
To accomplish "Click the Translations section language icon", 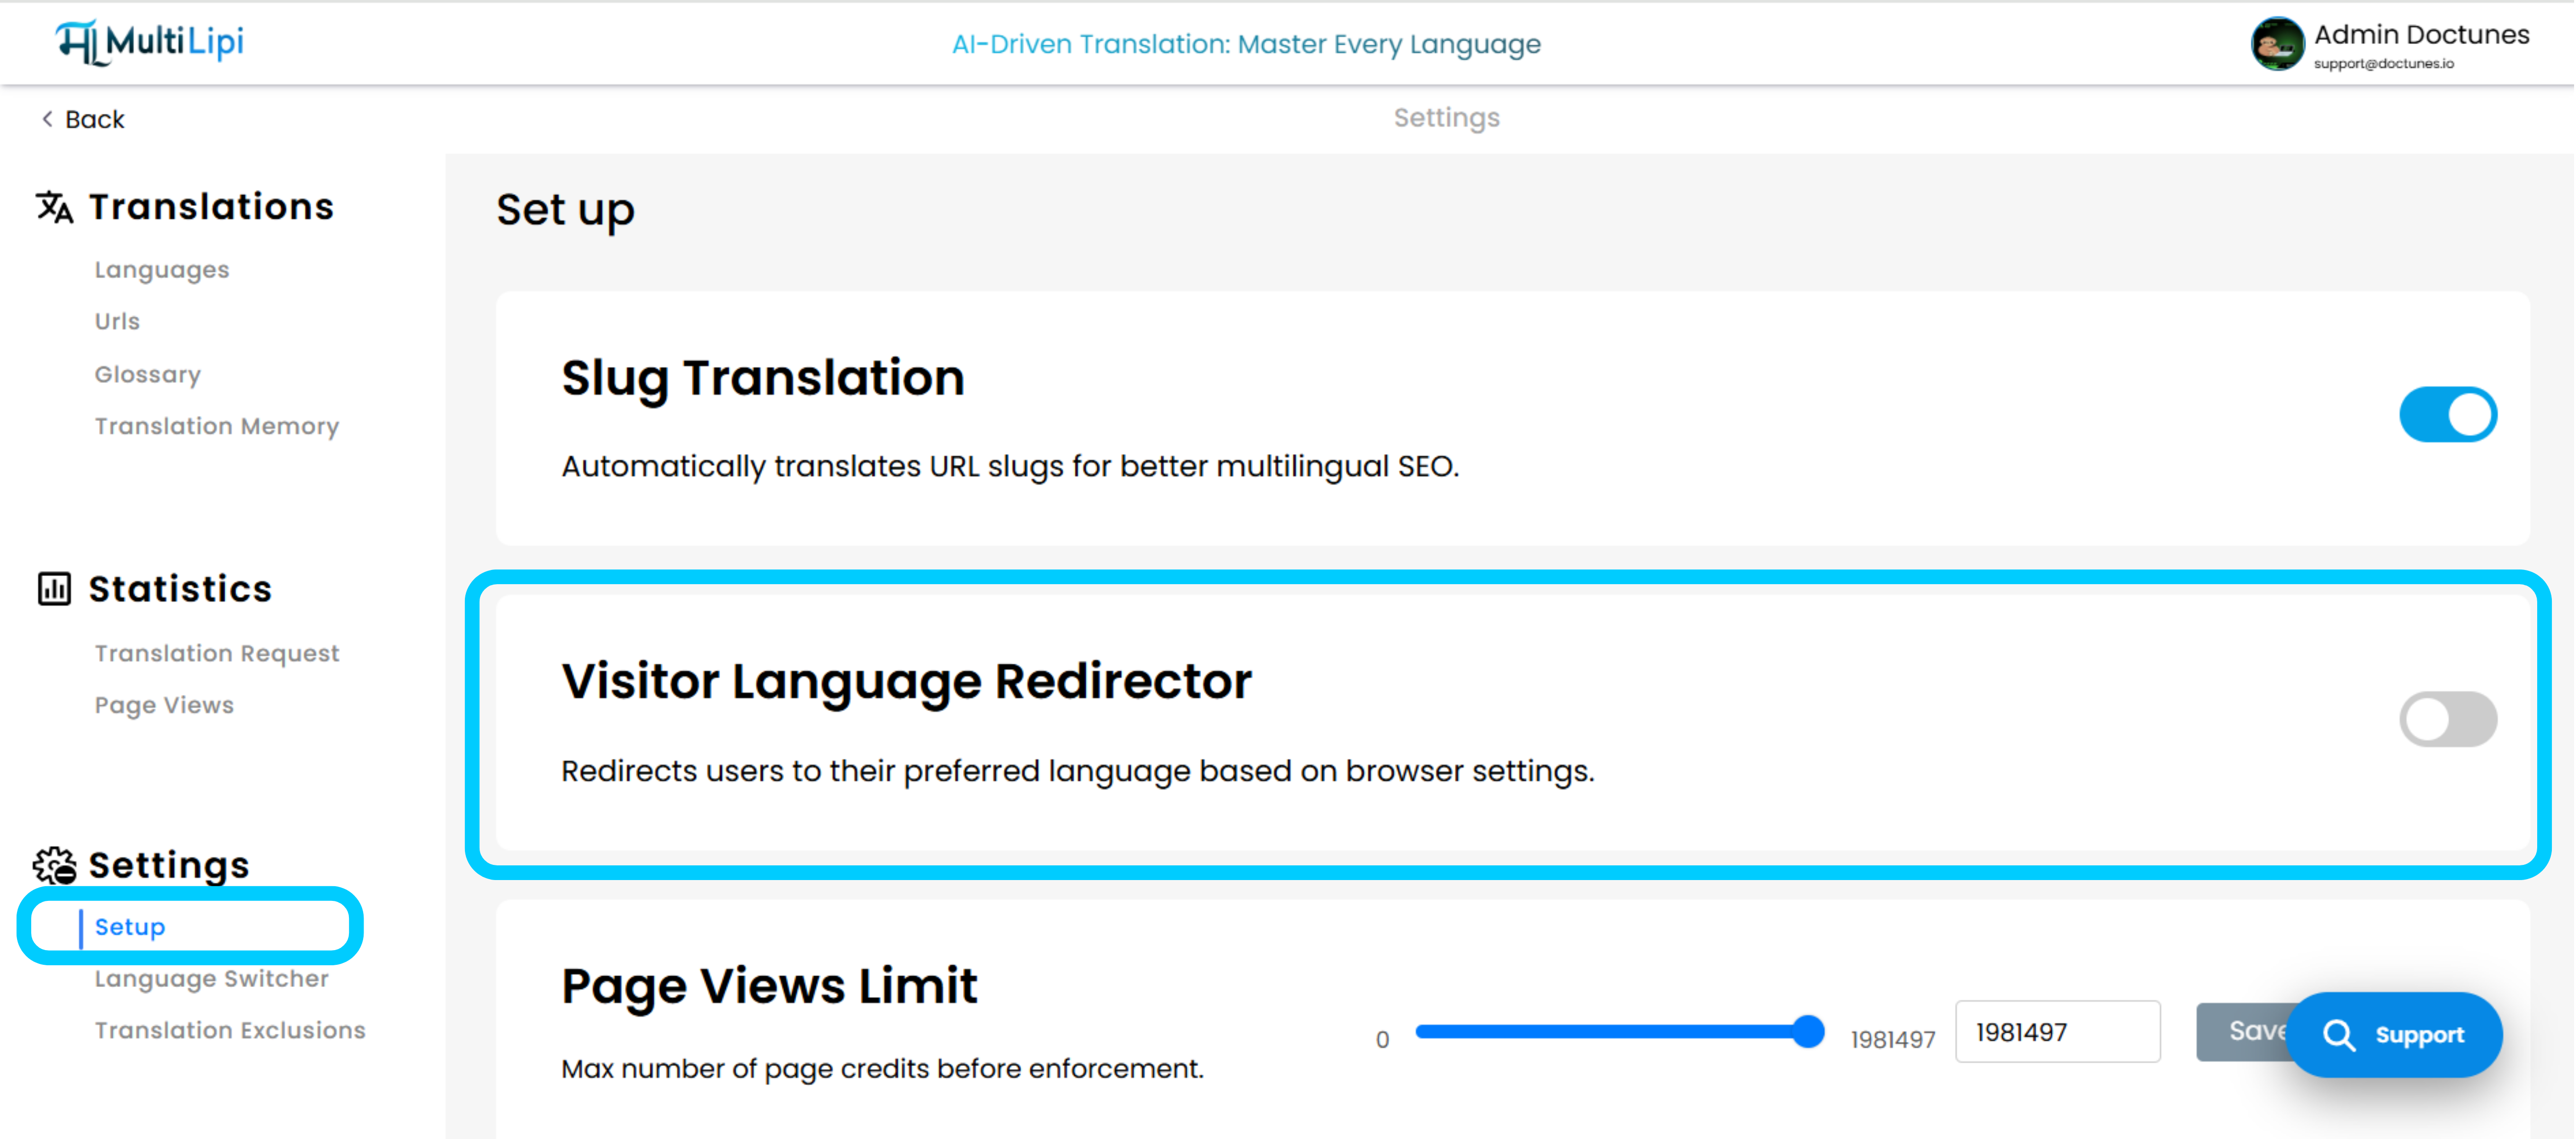I will point(55,207).
